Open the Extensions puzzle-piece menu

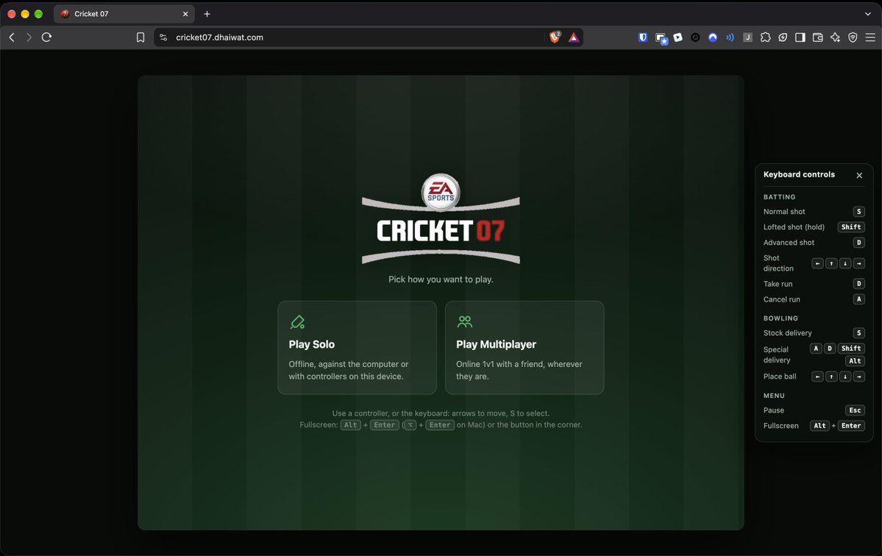pos(765,37)
